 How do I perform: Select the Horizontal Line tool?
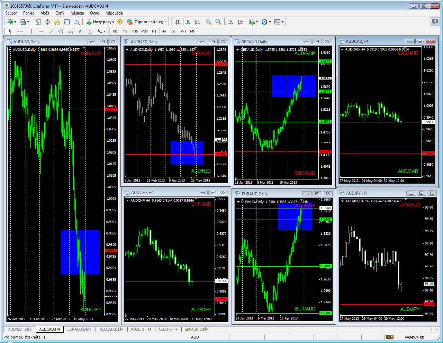[42, 31]
